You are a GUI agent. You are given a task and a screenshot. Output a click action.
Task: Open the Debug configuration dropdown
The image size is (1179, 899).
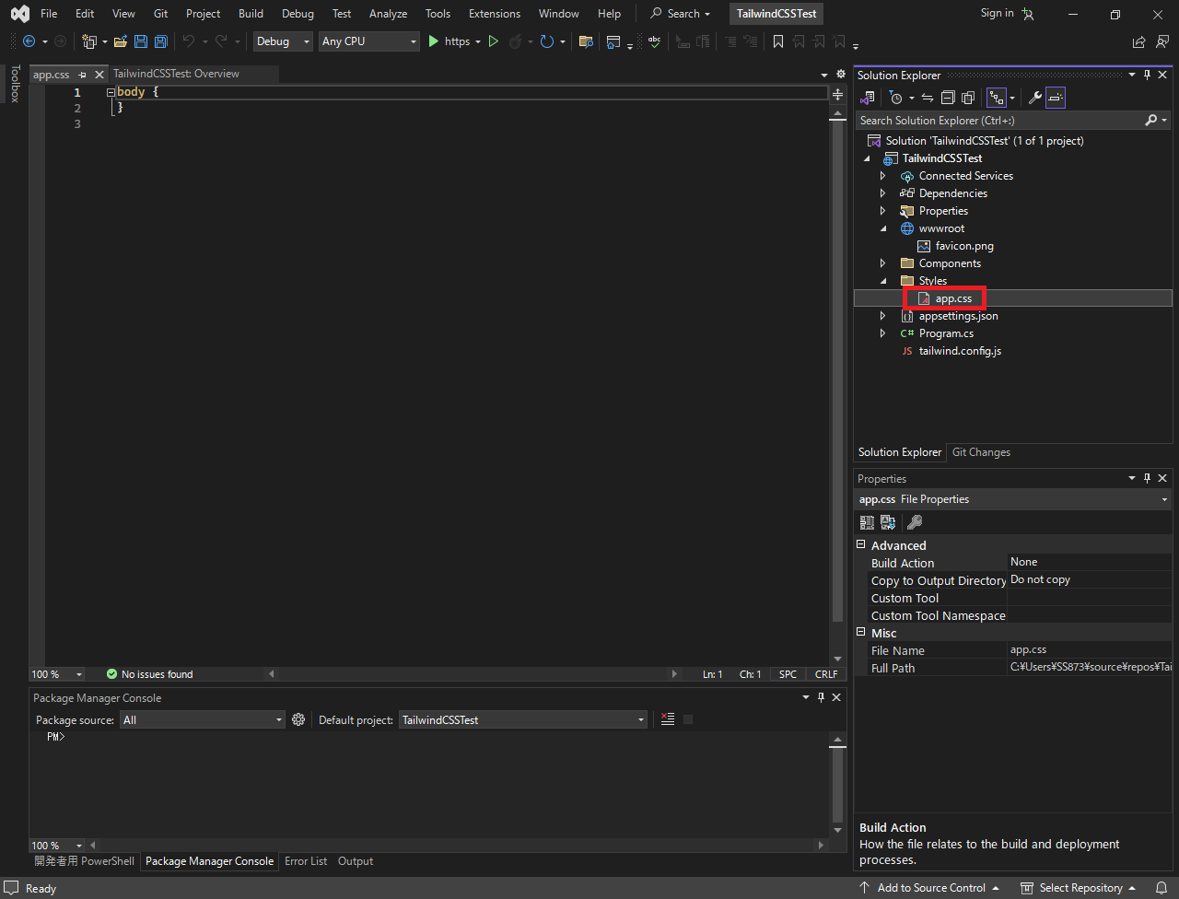pyautogui.click(x=283, y=41)
